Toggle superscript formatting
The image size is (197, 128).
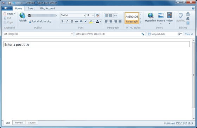(x=86, y=21)
